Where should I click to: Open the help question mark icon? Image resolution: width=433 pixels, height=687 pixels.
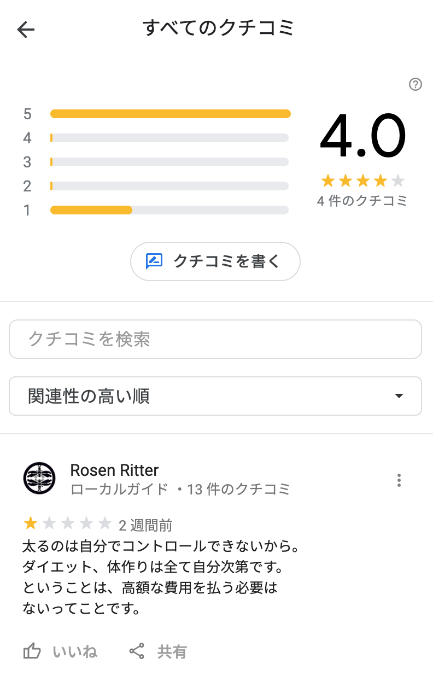point(416,84)
